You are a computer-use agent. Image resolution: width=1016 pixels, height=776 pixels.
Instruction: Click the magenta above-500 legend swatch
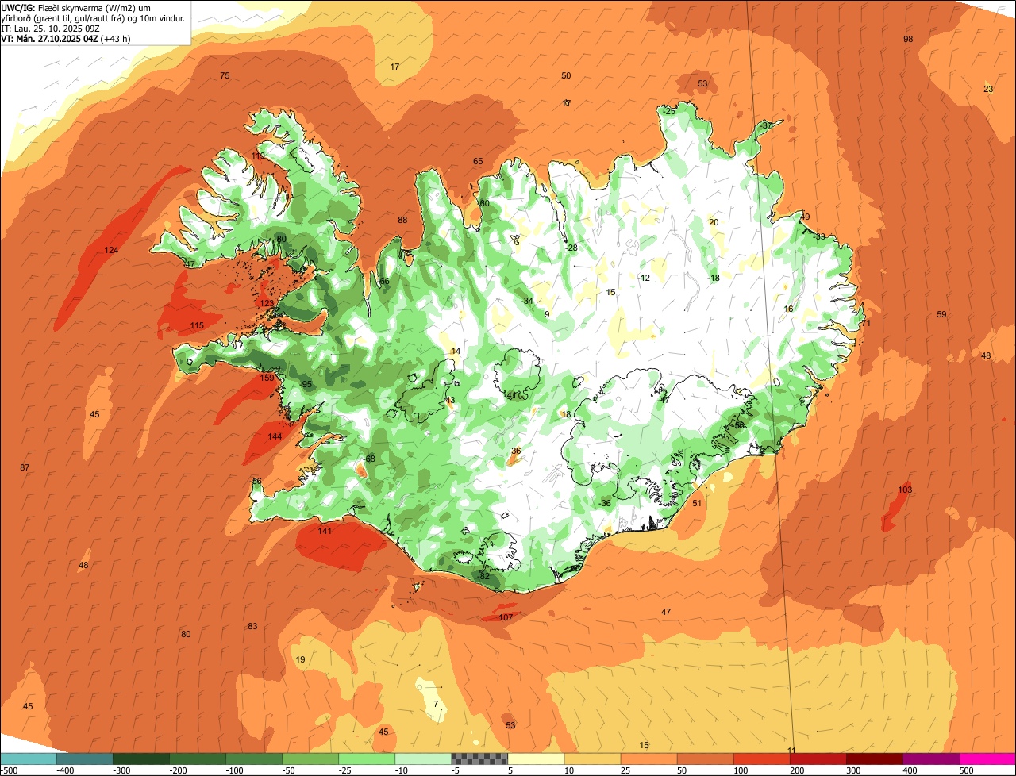click(x=987, y=759)
